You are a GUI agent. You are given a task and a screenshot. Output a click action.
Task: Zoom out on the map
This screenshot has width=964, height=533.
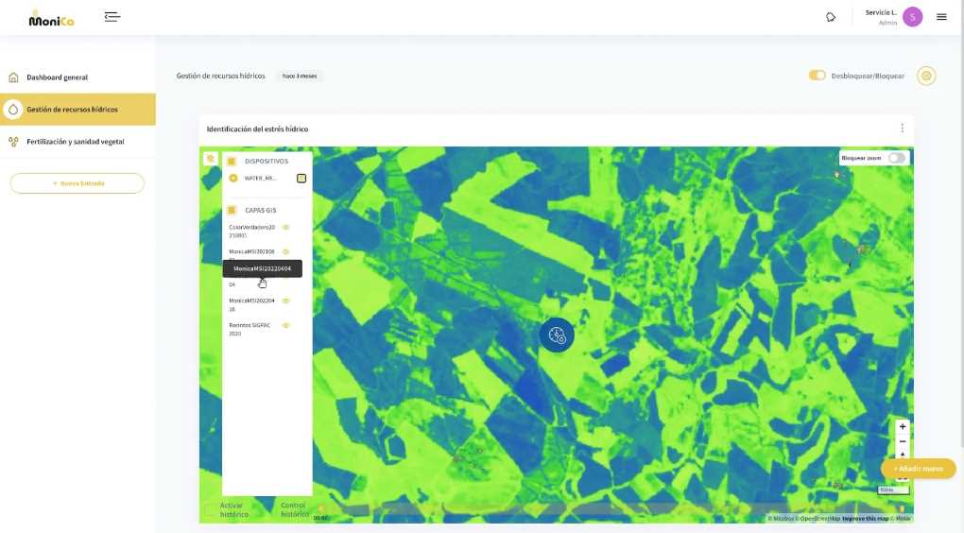(902, 441)
